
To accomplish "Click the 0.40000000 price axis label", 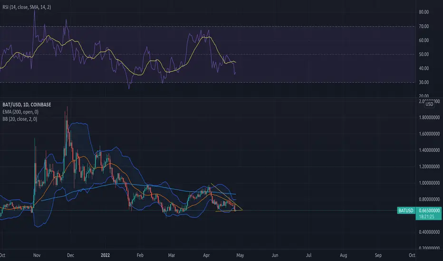I will tap(429, 232).
